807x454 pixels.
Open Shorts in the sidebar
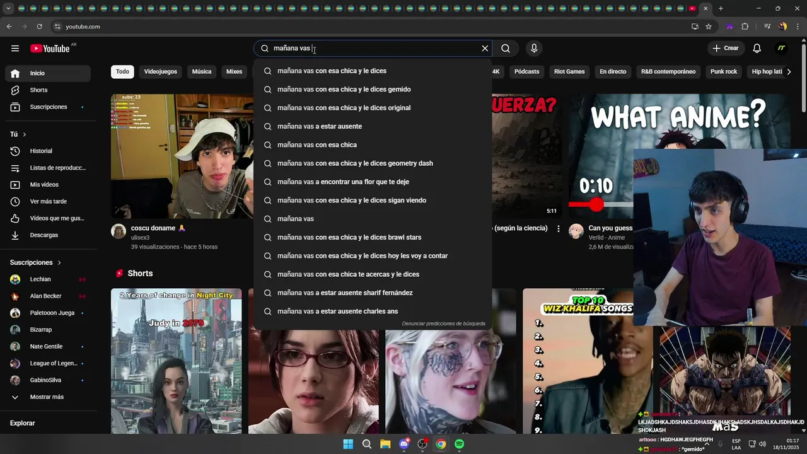tap(48, 90)
